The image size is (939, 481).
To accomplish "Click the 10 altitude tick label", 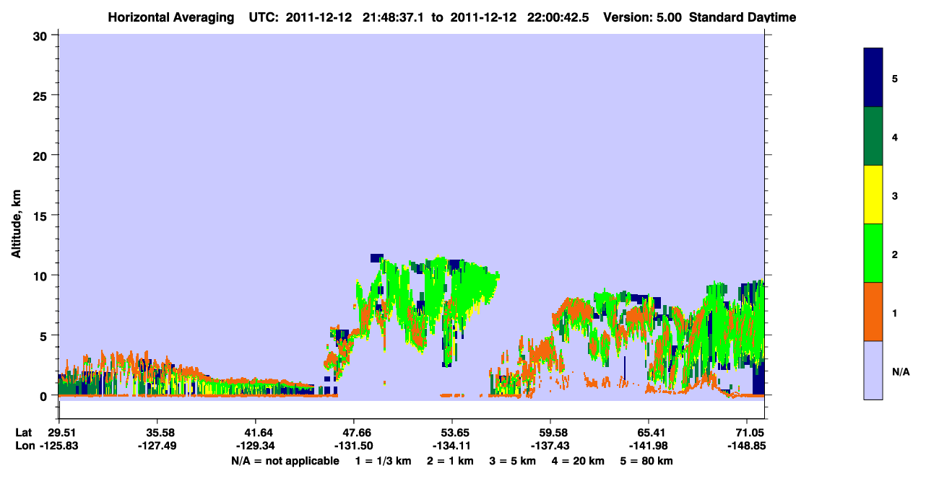I will [42, 275].
